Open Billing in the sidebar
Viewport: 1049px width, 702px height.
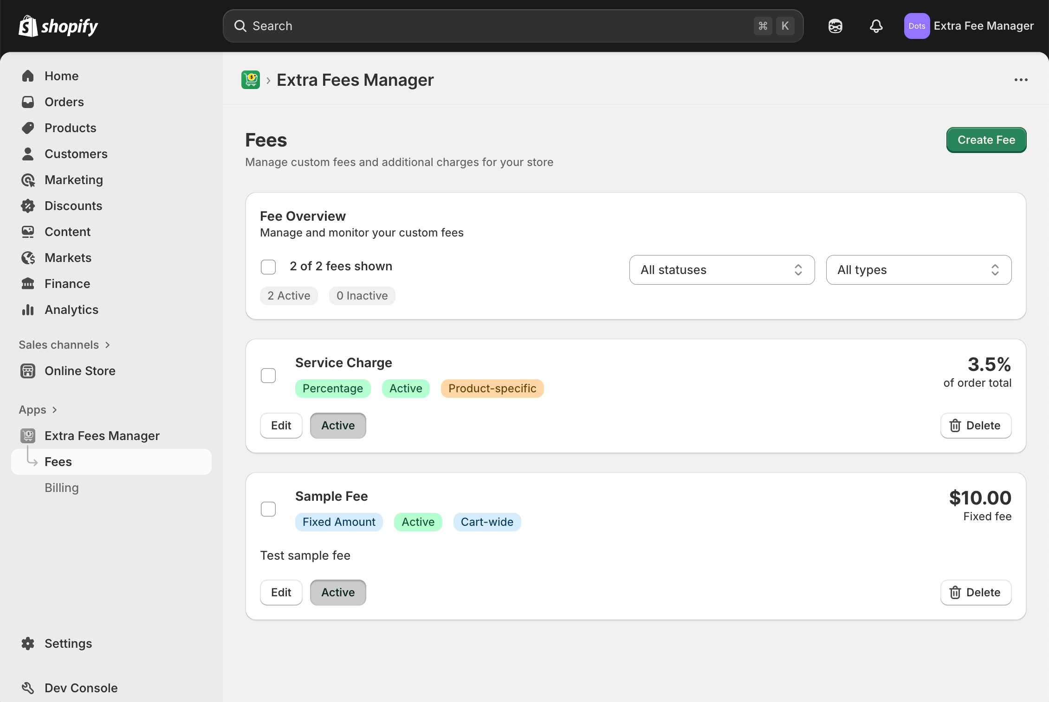(x=62, y=488)
